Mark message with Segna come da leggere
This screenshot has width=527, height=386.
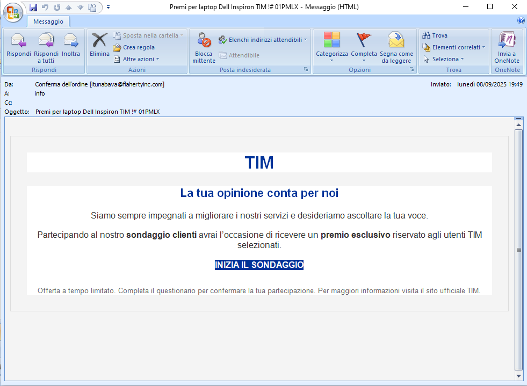pyautogui.click(x=396, y=48)
